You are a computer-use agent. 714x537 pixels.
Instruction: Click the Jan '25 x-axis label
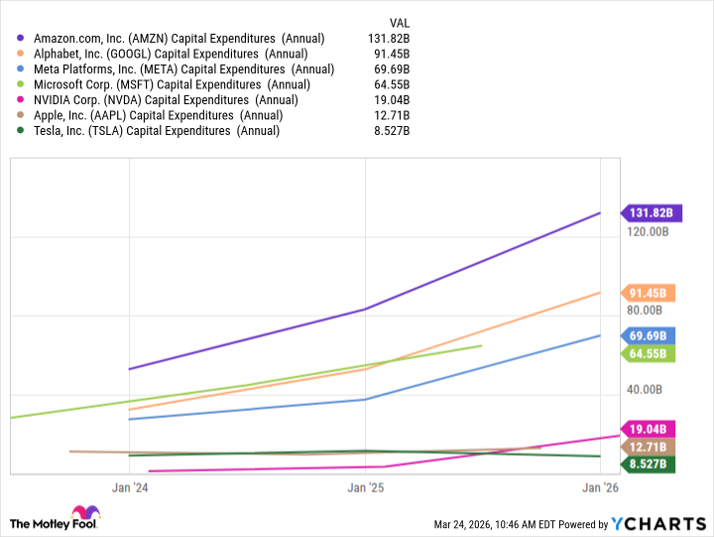366,487
